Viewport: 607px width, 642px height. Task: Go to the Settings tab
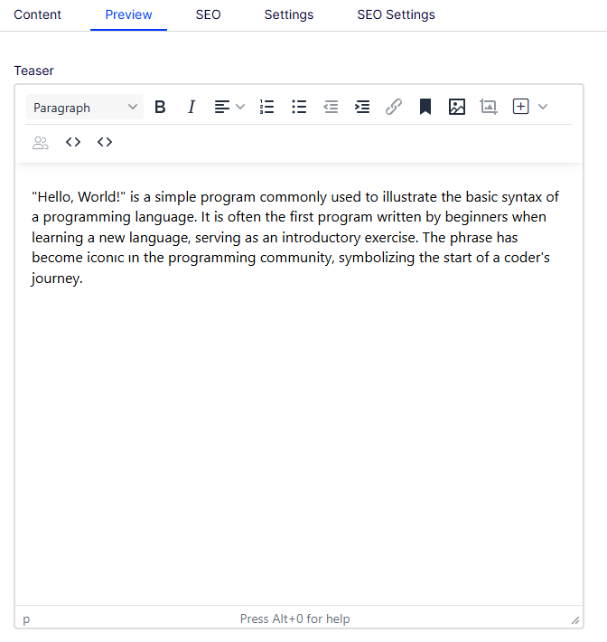click(289, 14)
